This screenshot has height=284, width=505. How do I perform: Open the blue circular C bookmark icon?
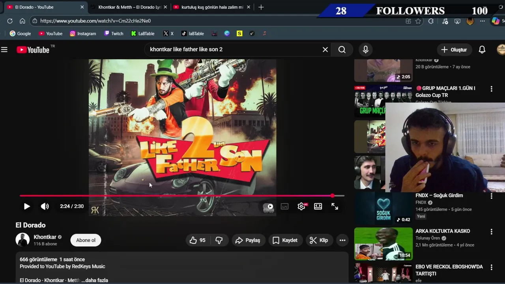(x=227, y=34)
